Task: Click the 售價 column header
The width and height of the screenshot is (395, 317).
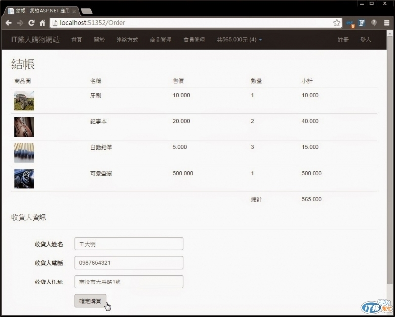Action: point(178,81)
